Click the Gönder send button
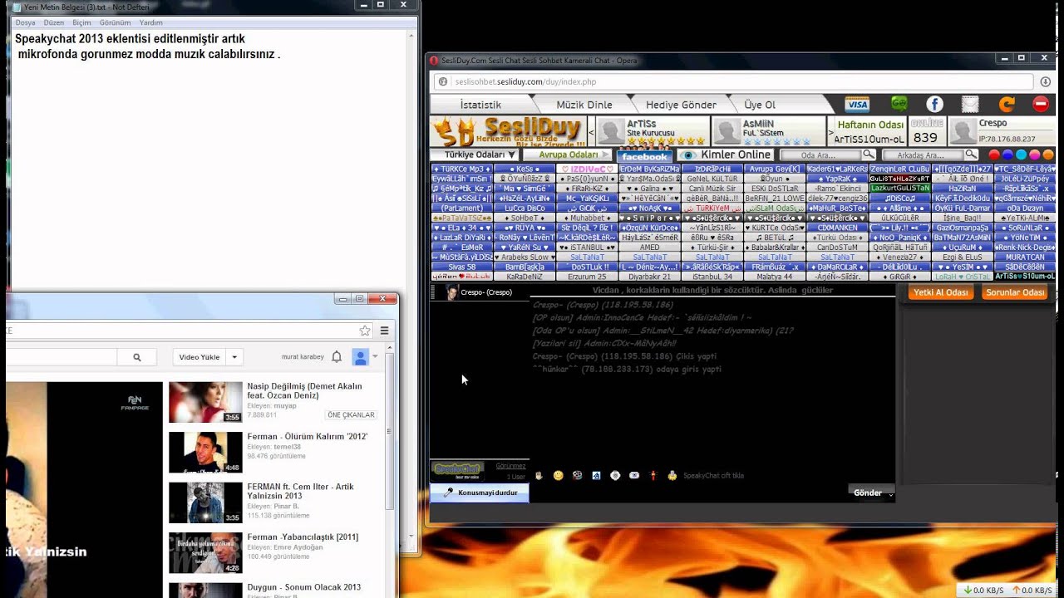This screenshot has height=598, width=1064. pyautogui.click(x=868, y=493)
